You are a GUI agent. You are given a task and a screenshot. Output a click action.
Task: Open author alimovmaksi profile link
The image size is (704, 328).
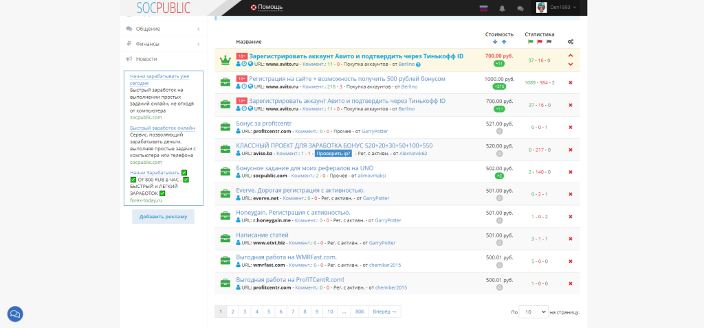tap(371, 176)
